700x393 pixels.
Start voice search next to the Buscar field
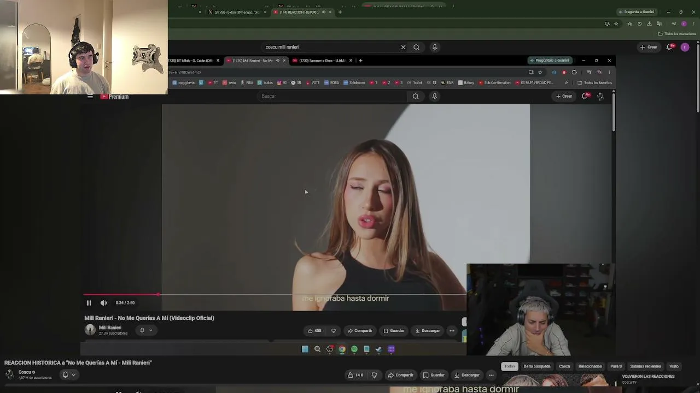tap(435, 96)
